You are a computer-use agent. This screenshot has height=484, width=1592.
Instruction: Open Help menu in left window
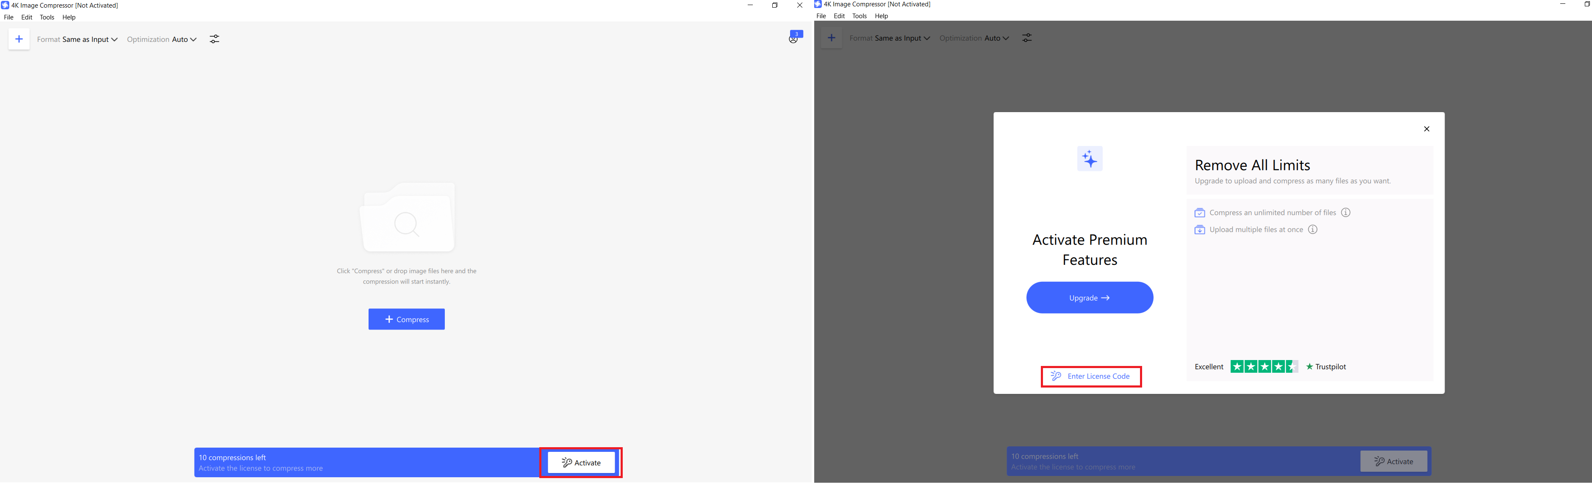[69, 17]
